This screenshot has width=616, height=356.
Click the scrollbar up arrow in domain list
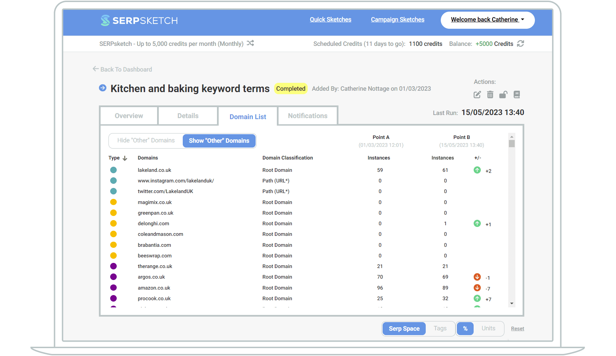512,137
